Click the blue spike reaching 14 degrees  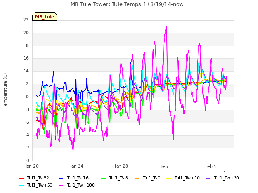[54, 72]
